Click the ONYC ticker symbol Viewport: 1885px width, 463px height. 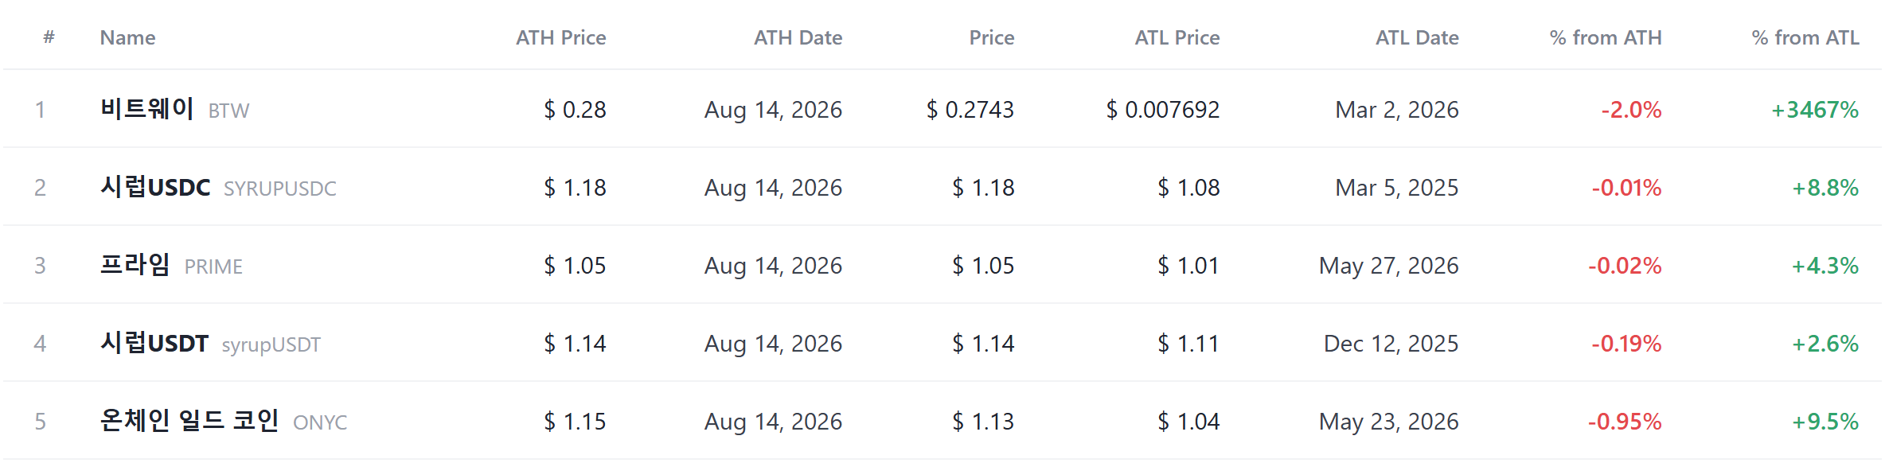click(320, 422)
